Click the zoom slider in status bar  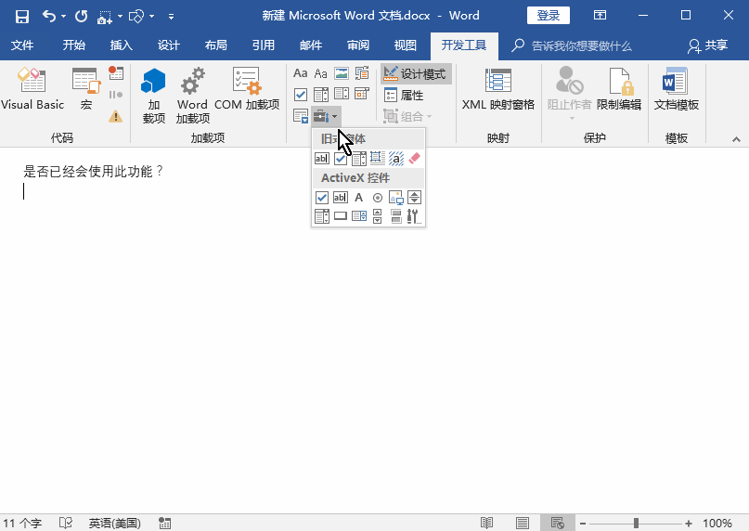click(x=636, y=524)
